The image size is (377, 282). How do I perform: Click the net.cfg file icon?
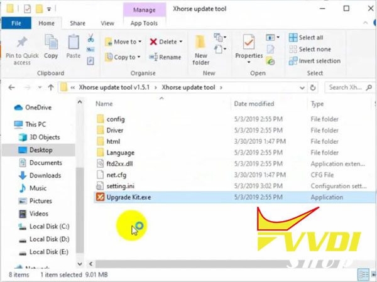[x=100, y=175]
